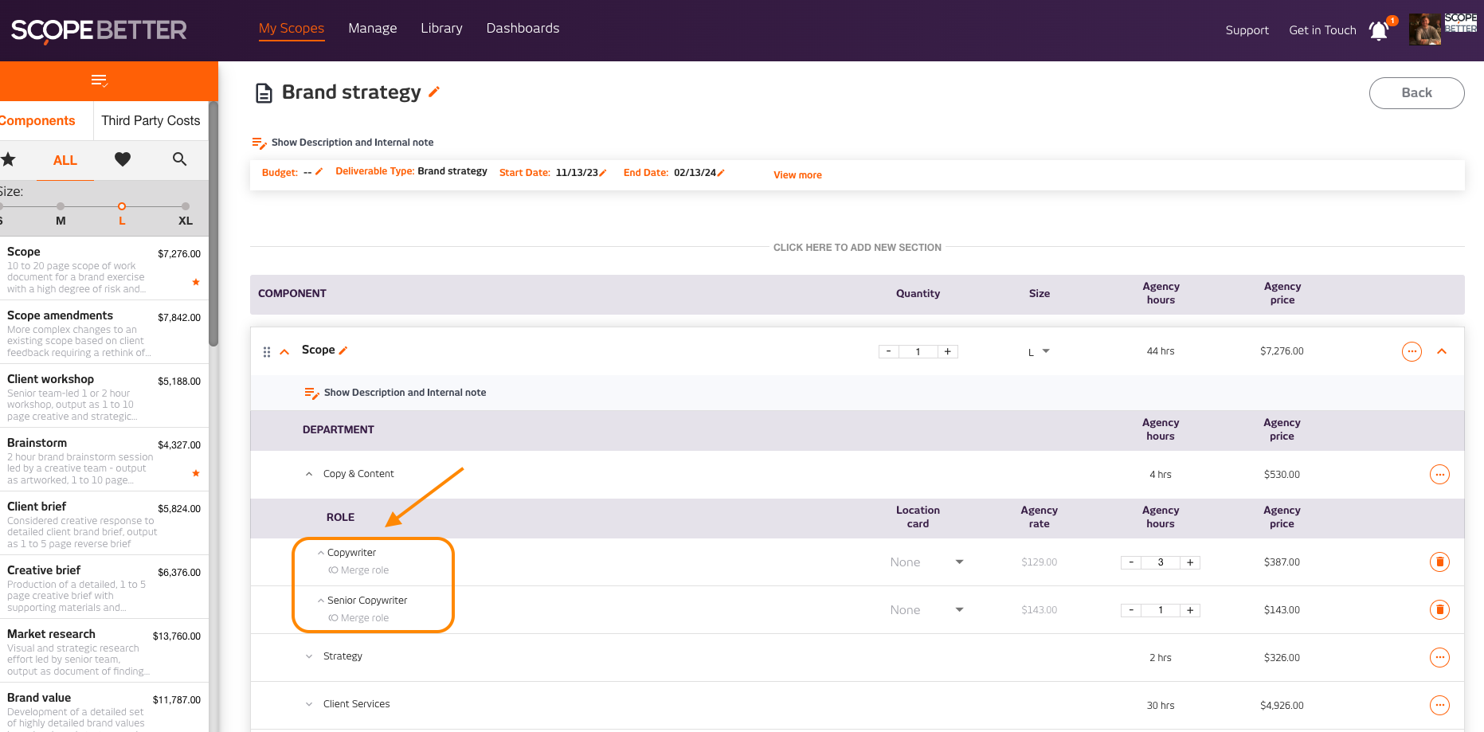Open the Manage menu
1484x732 pixels.
[373, 28]
